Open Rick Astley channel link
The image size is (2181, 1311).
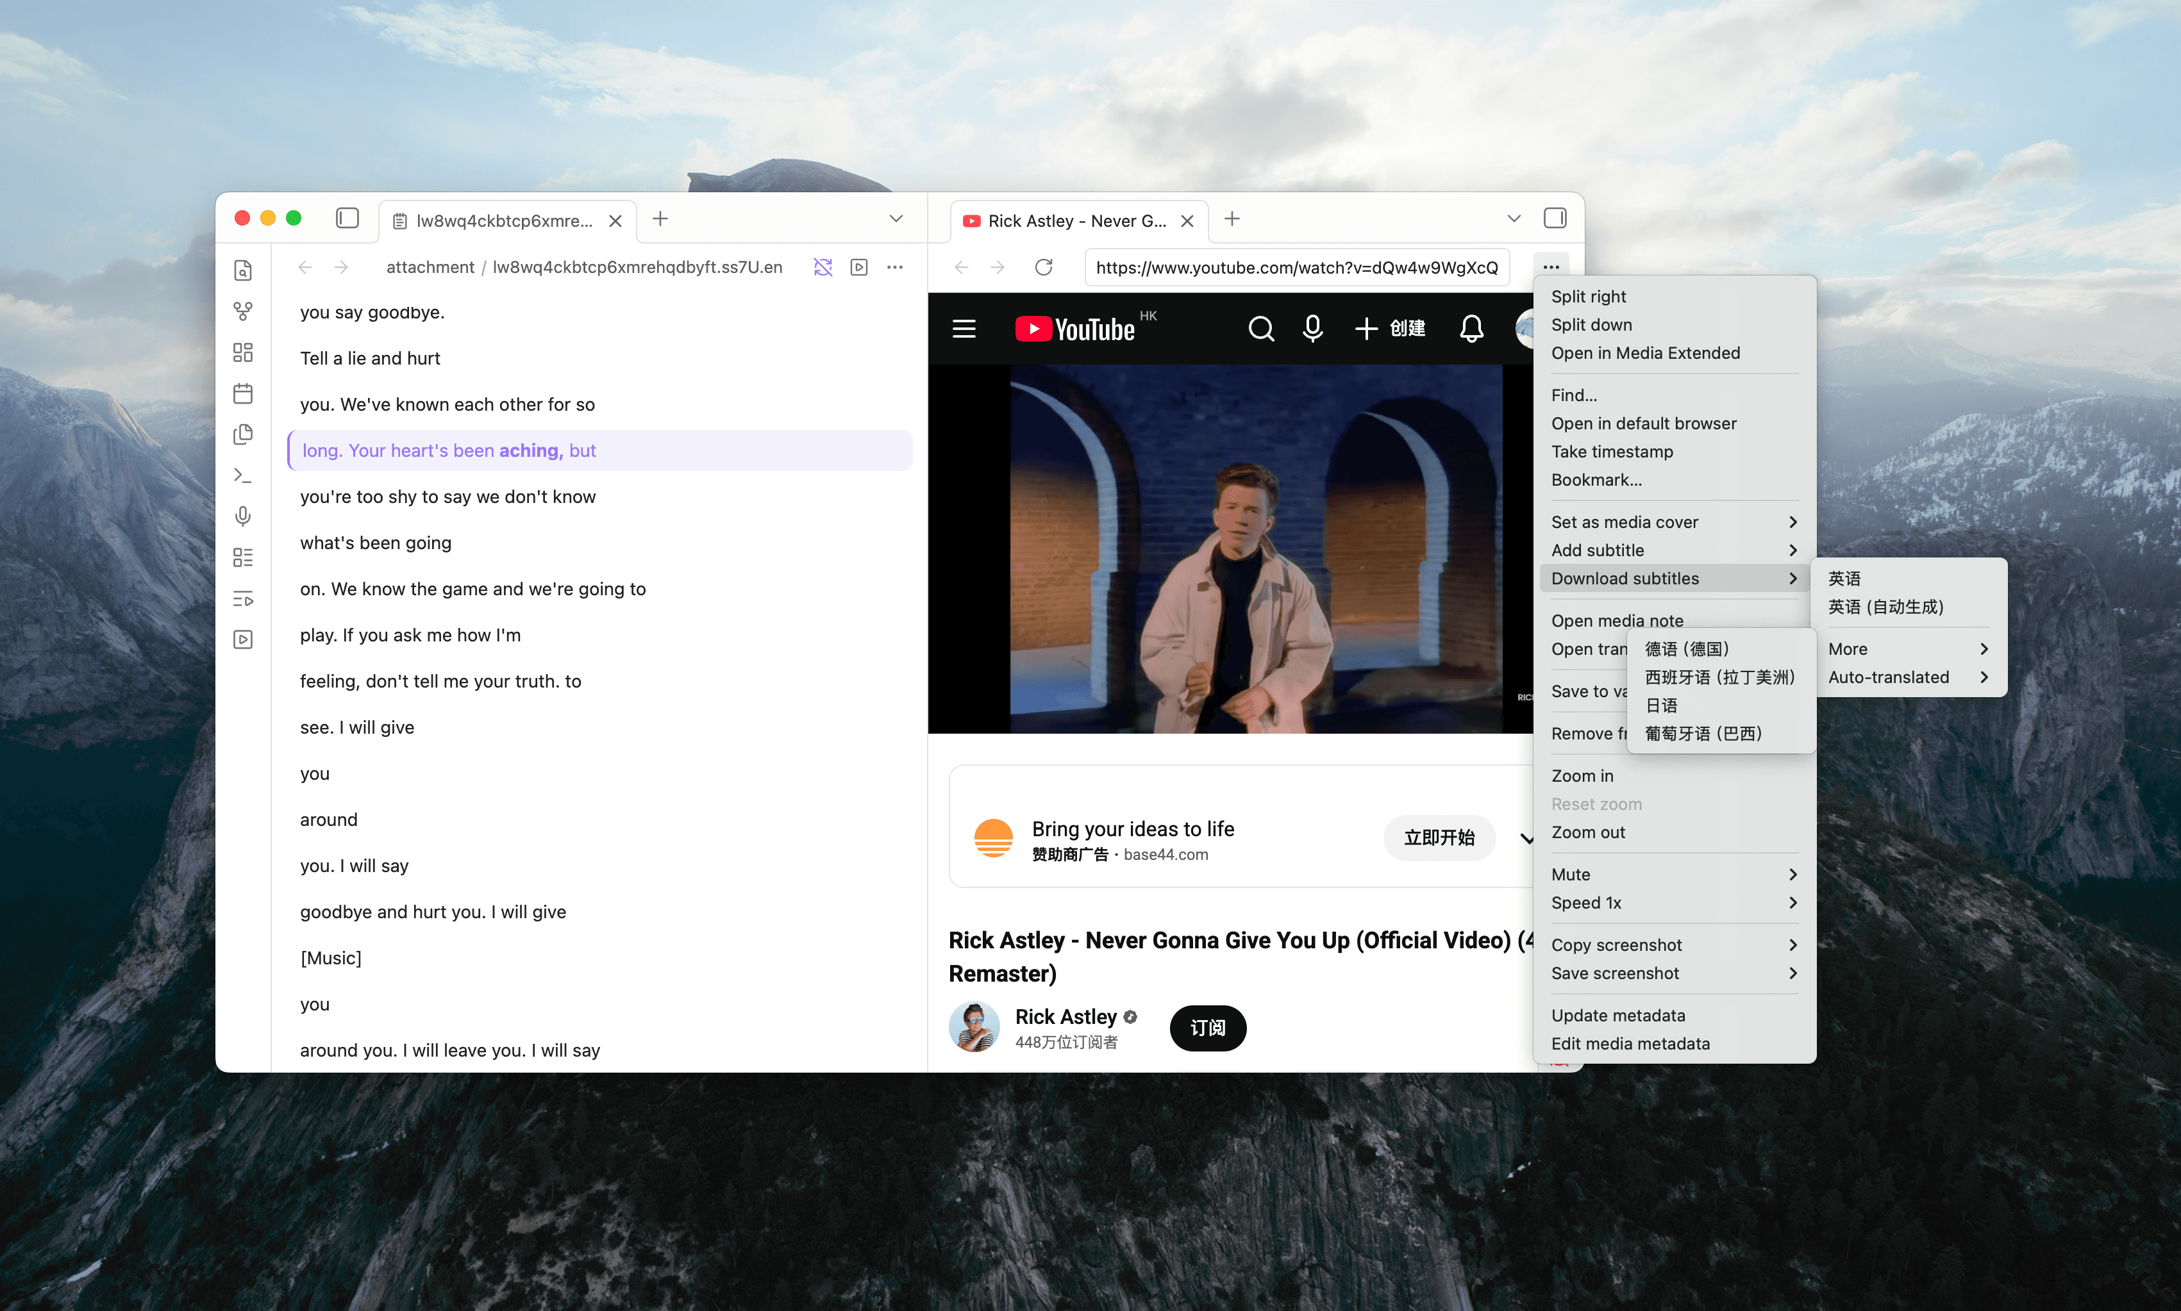(1065, 1017)
